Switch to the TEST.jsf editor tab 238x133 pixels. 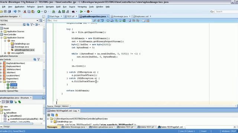click(70, 16)
